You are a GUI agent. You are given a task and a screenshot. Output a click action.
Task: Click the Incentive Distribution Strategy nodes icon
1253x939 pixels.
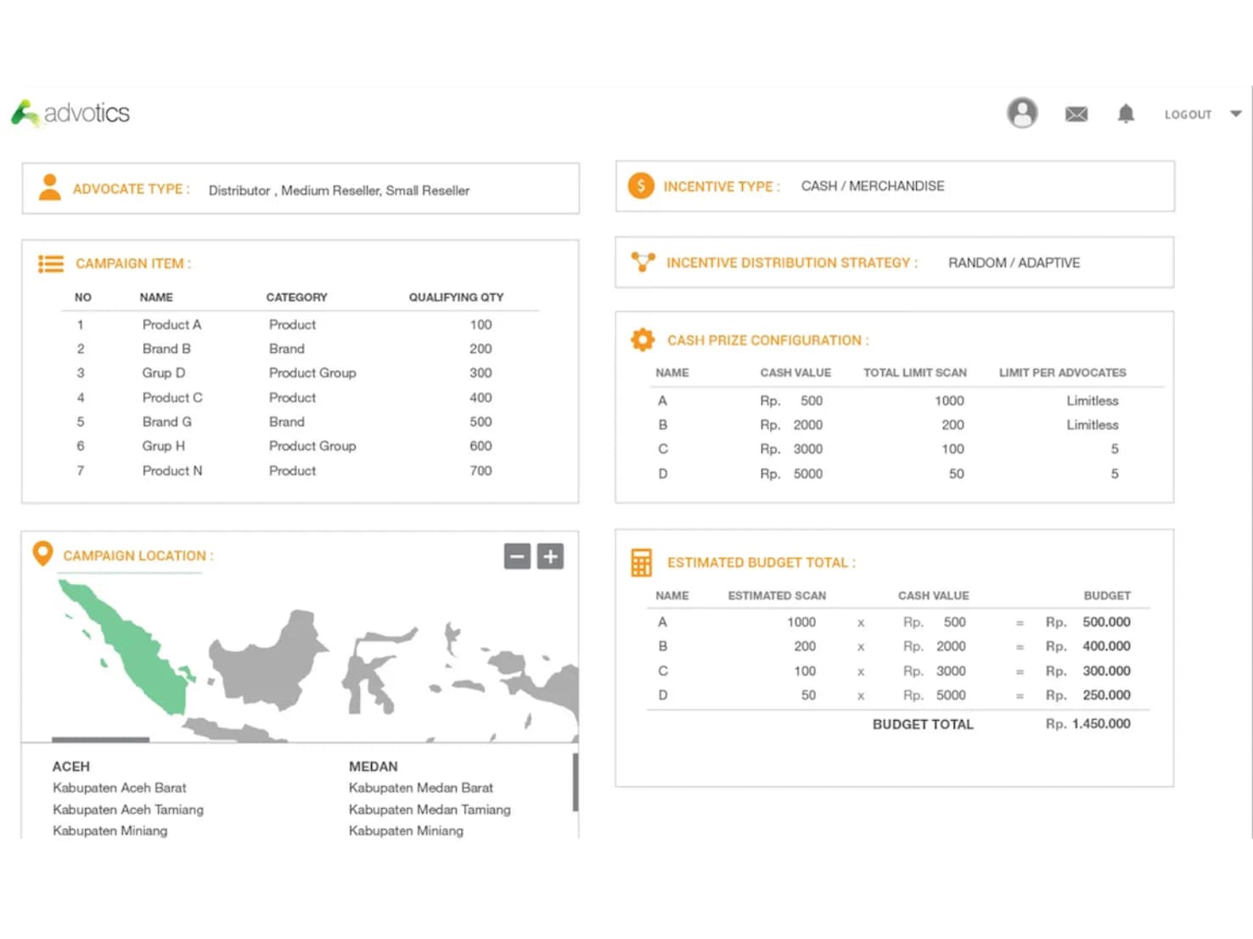click(643, 261)
